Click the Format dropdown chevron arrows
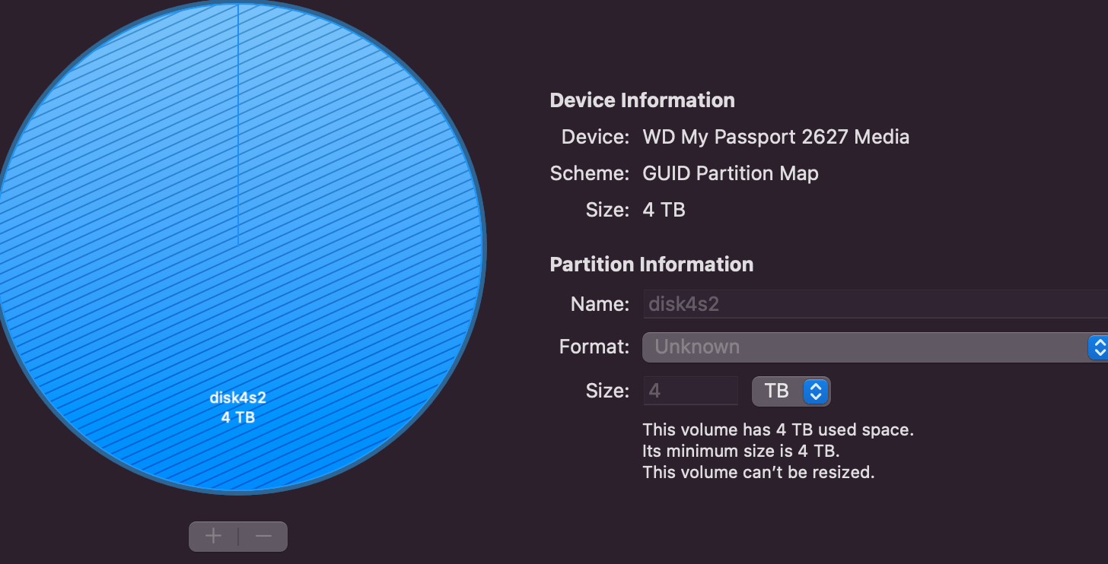Viewport: 1108px width, 564px height. tap(1099, 347)
